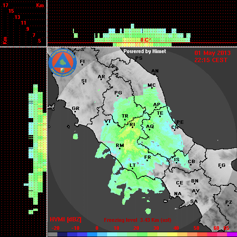Click the FG city label
The width and height of the screenshot is (237, 237).
click(x=222, y=165)
